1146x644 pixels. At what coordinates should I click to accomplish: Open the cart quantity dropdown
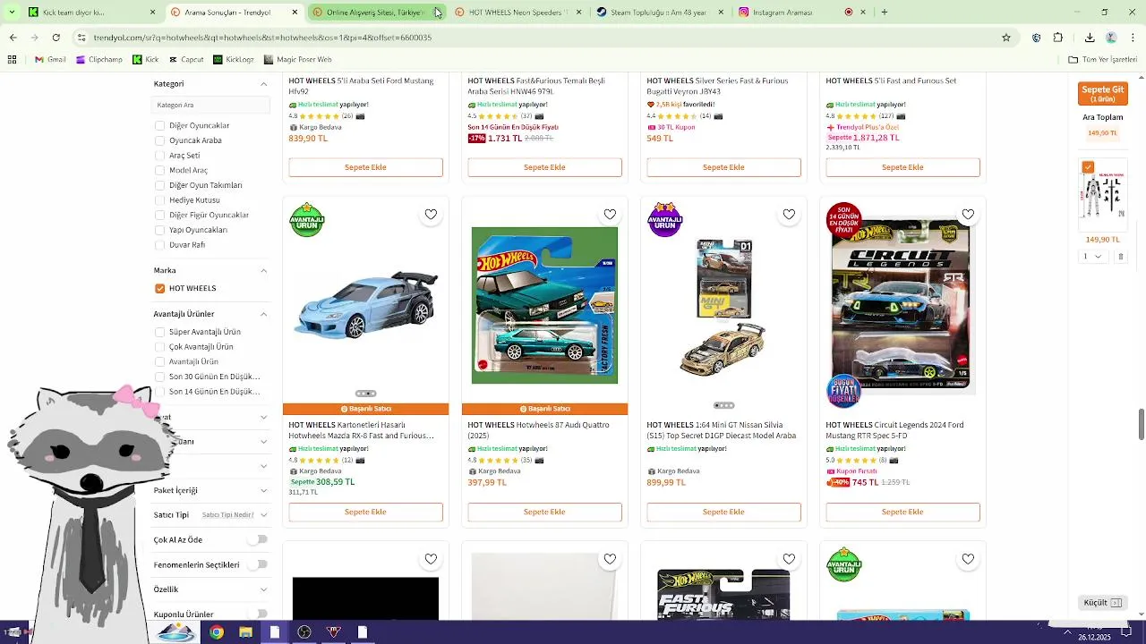point(1092,257)
